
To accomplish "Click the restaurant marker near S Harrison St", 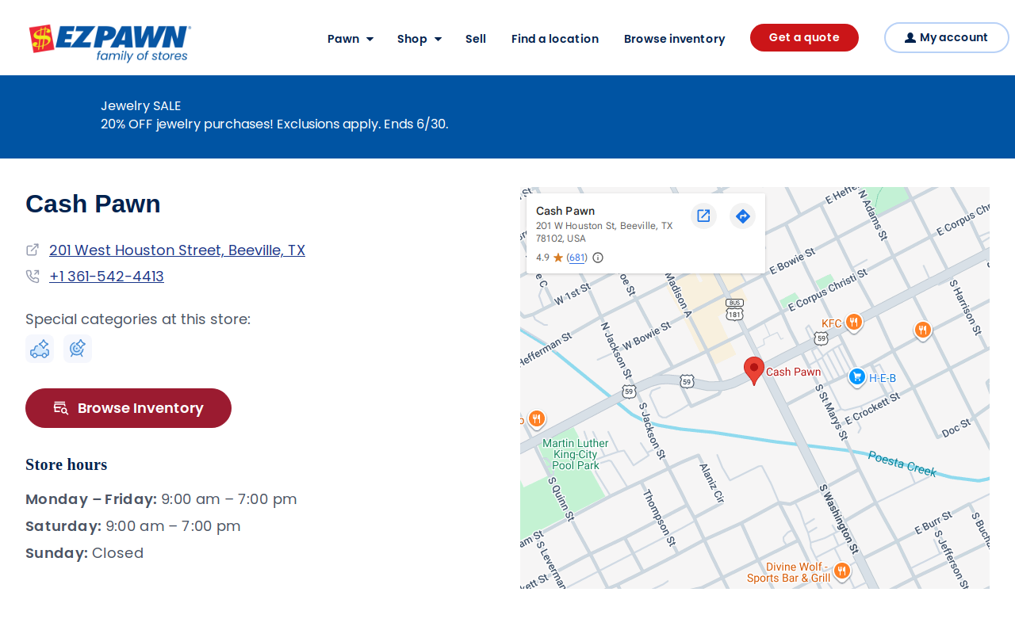I will [922, 330].
